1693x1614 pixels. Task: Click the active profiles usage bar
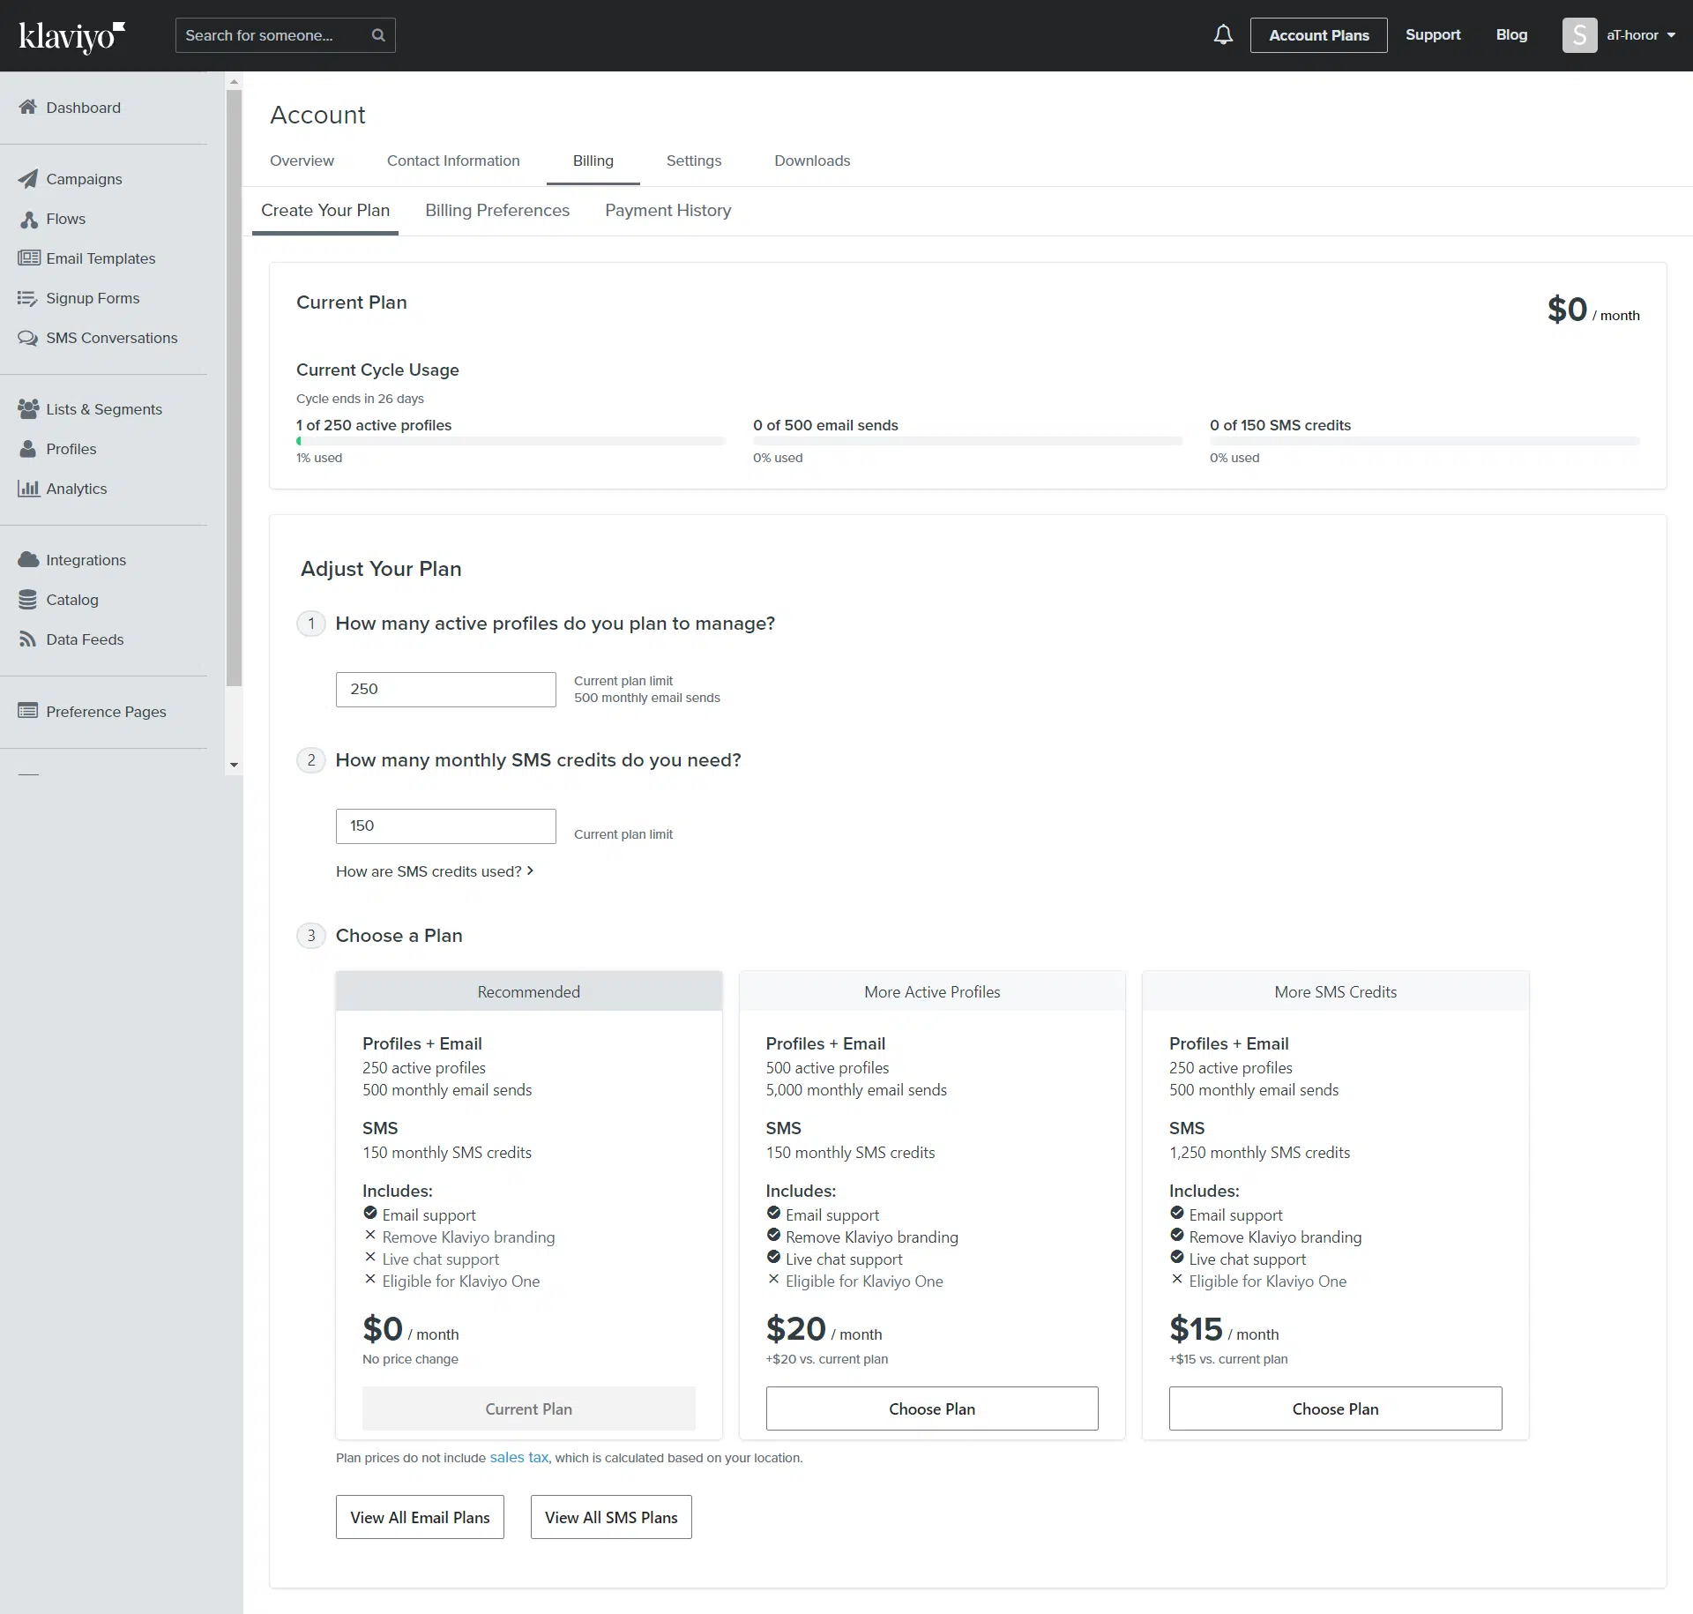point(511,441)
